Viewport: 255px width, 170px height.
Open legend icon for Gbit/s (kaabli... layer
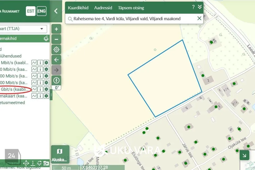coord(34,89)
